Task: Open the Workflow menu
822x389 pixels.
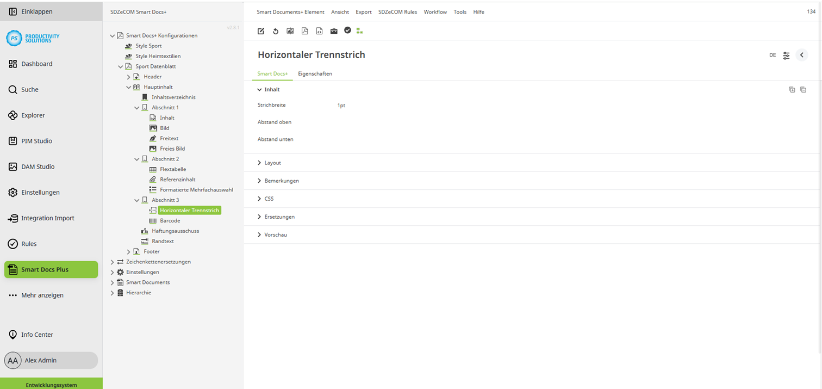Action: pos(435,11)
